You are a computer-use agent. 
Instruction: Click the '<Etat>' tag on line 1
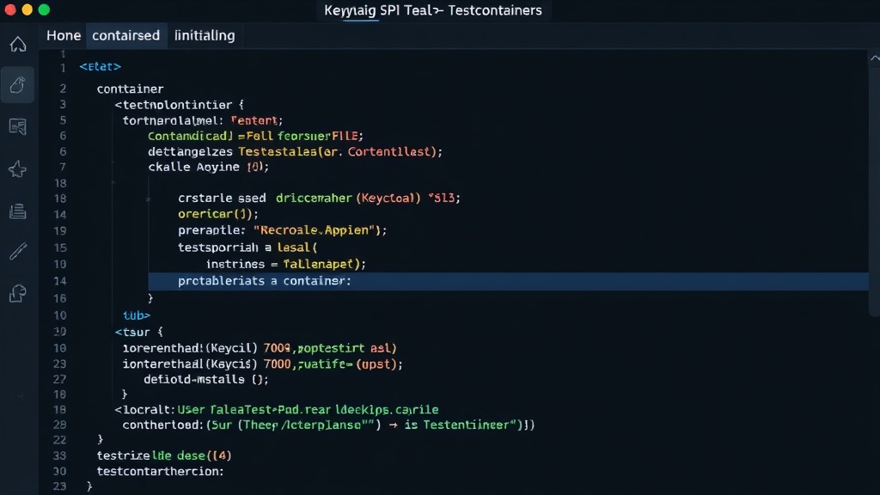click(100, 66)
